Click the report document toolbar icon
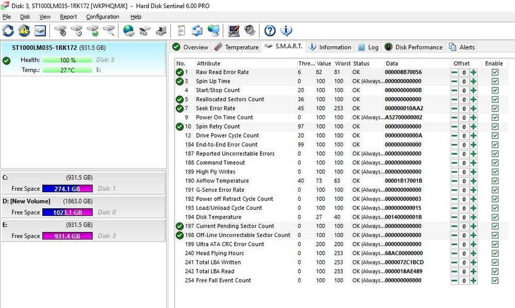 [x=181, y=31]
